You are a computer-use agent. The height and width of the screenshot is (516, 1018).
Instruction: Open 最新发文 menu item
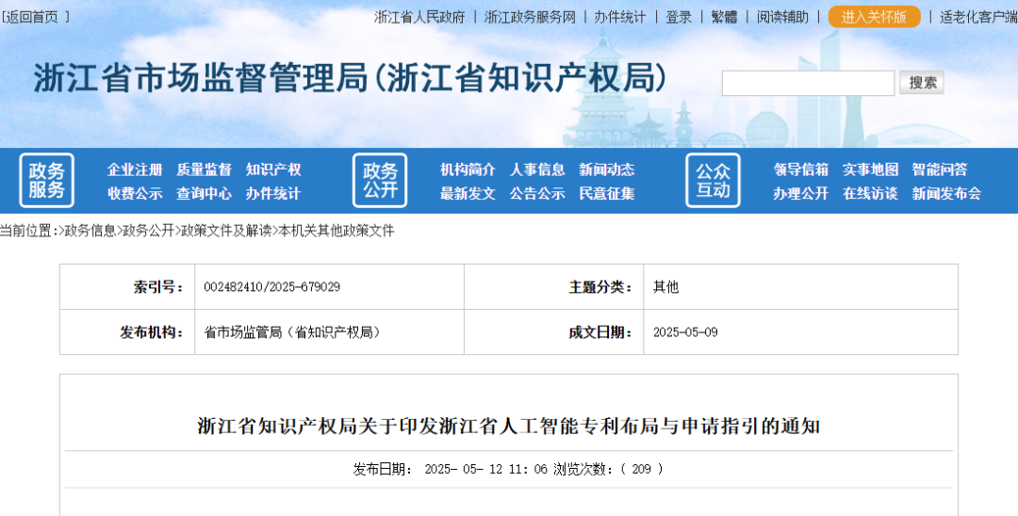click(x=468, y=193)
